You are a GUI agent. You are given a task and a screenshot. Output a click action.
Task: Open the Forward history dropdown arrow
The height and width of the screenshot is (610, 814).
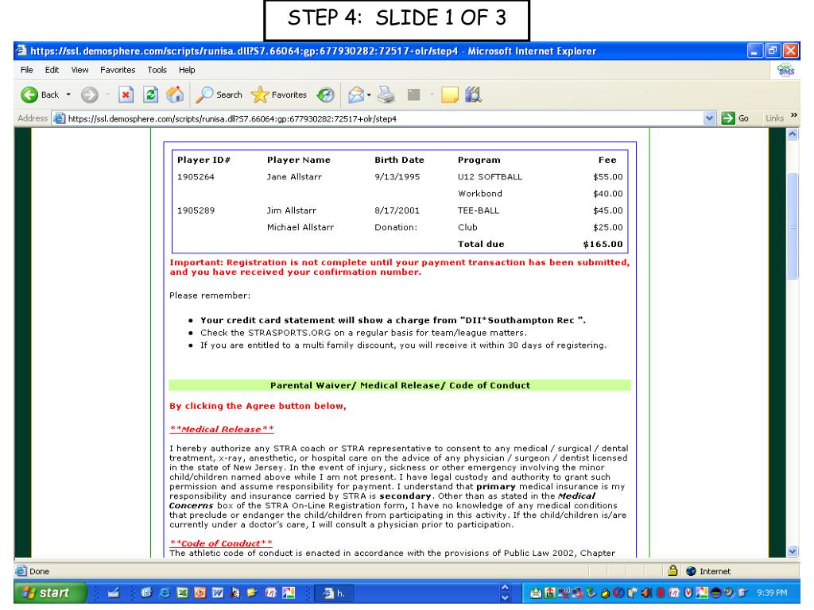(x=107, y=95)
